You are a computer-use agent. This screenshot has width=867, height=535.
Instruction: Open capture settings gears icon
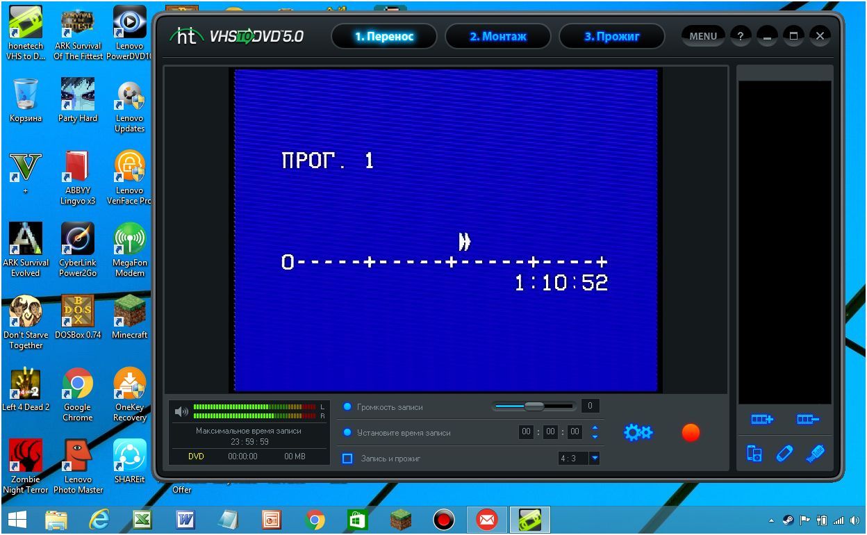pos(637,432)
